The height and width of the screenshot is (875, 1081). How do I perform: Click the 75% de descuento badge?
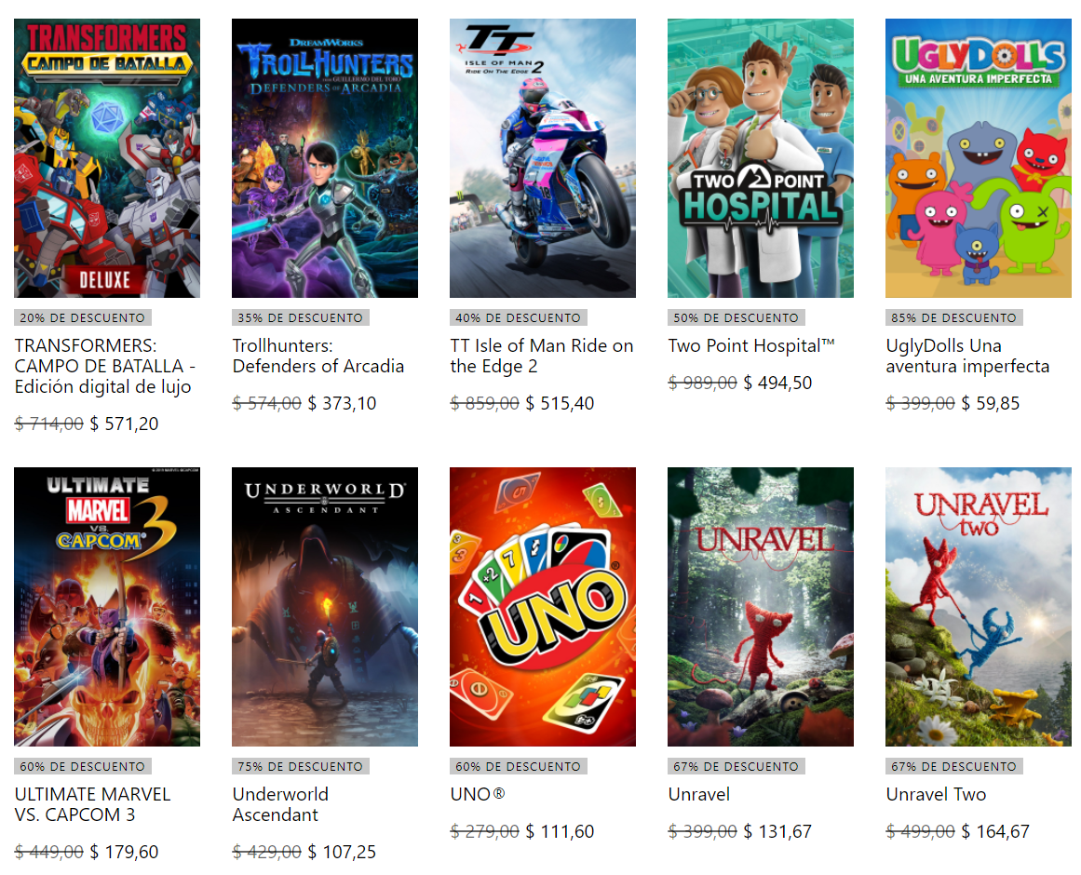[300, 766]
